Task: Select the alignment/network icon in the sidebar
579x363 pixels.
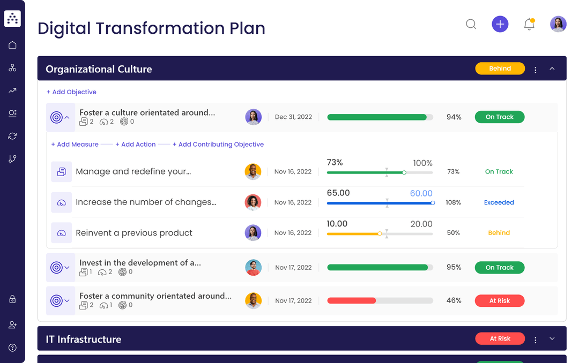Action: (12, 67)
